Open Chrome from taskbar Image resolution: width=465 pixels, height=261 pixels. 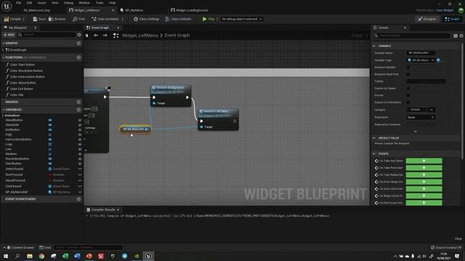point(41,256)
